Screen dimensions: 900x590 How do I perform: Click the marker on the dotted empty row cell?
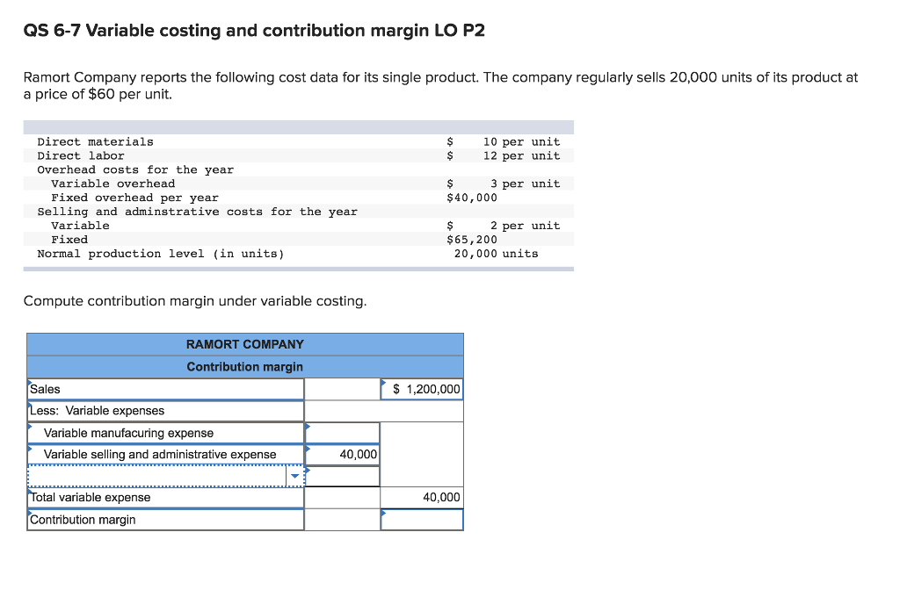(308, 471)
